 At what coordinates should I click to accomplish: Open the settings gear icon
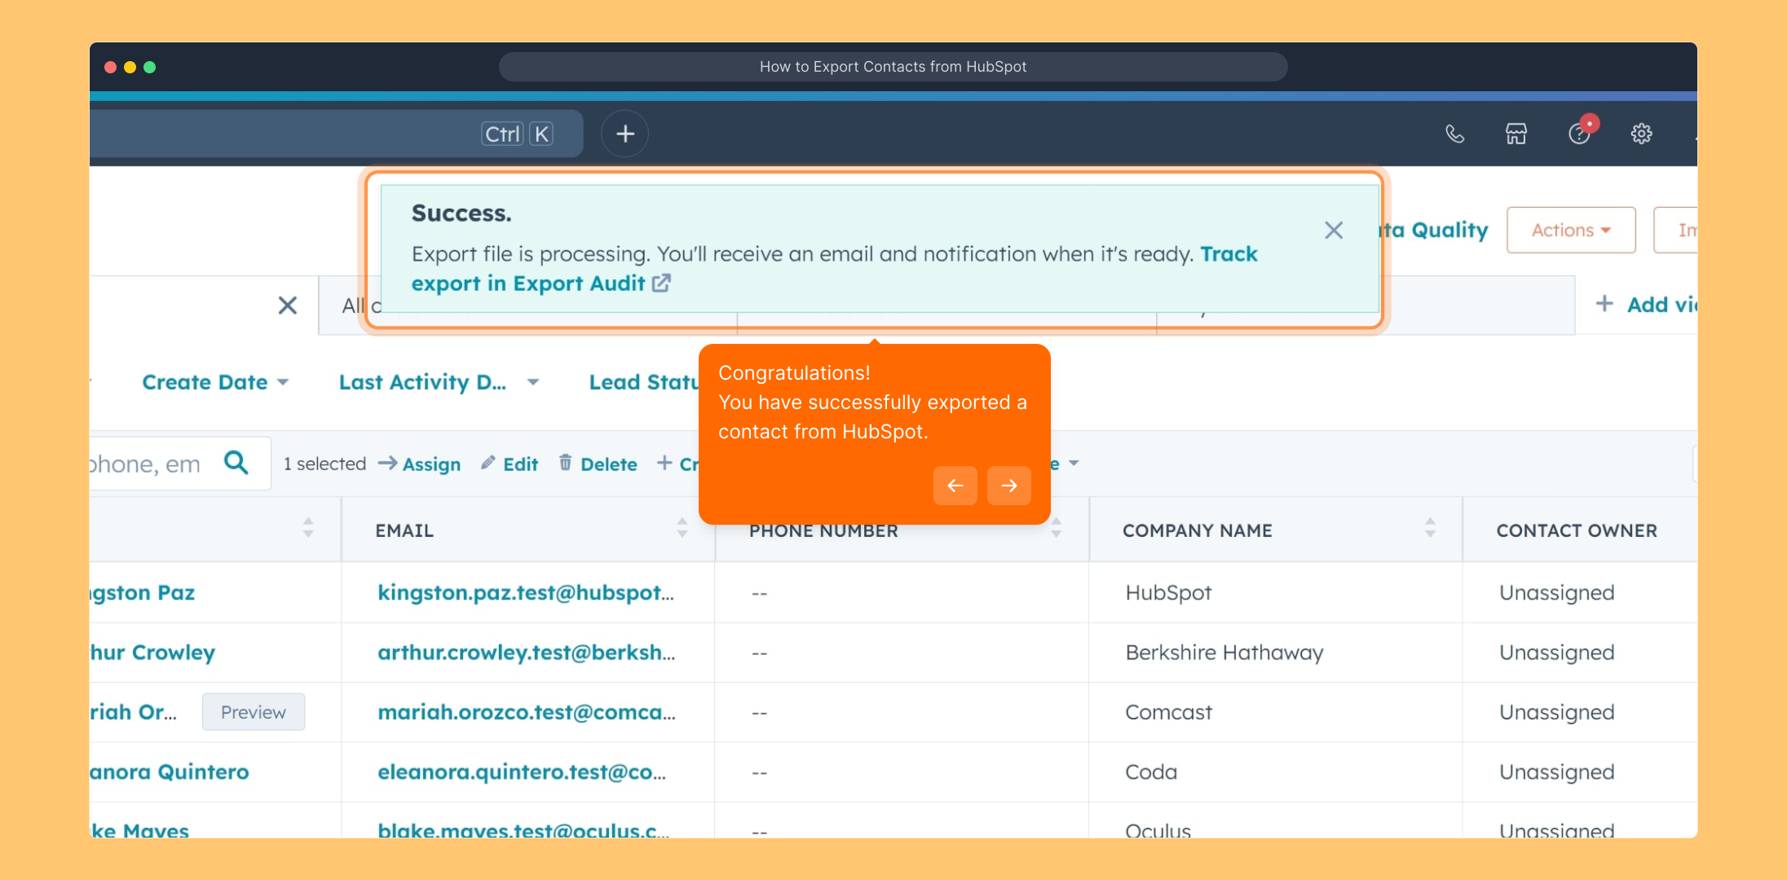[x=1641, y=134]
